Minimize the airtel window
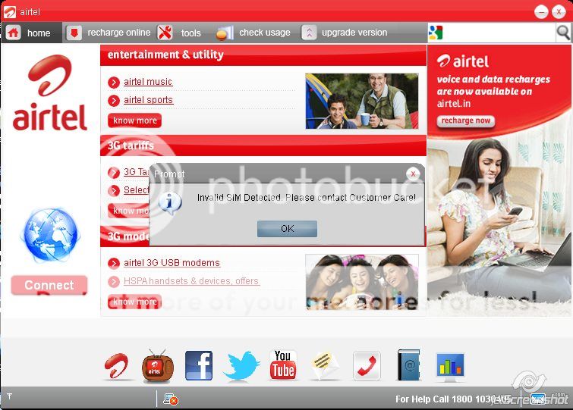 (541, 11)
